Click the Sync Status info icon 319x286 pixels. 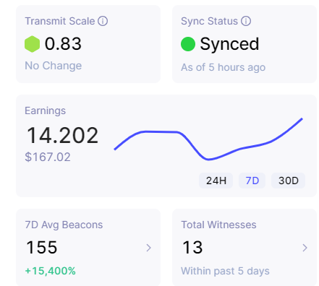click(x=246, y=21)
